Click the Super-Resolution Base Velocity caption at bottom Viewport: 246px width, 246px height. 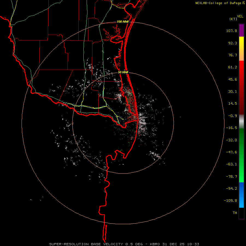point(124,244)
